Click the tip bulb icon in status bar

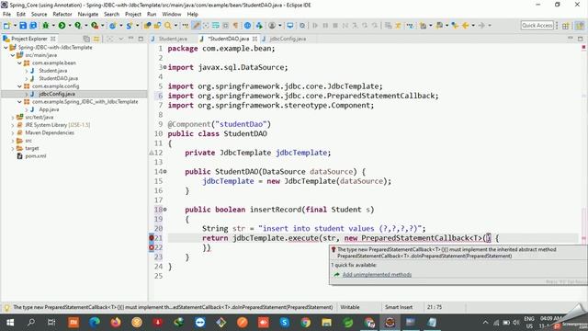6,308
